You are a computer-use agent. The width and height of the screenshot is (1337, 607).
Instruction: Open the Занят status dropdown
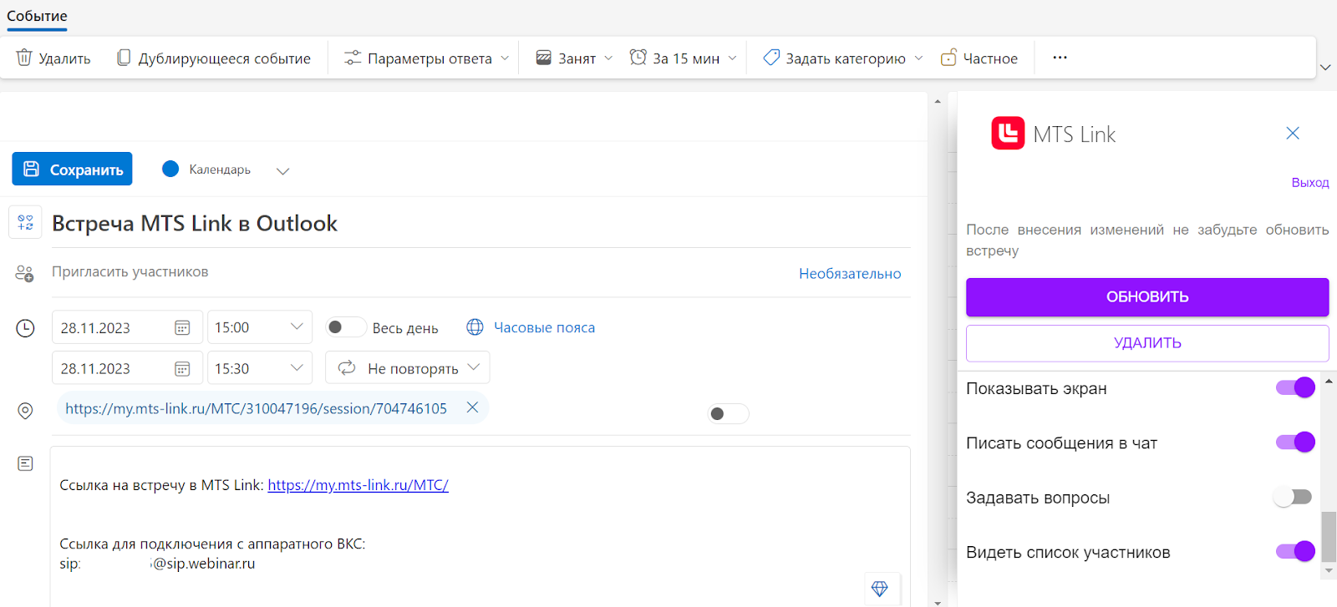coord(574,58)
